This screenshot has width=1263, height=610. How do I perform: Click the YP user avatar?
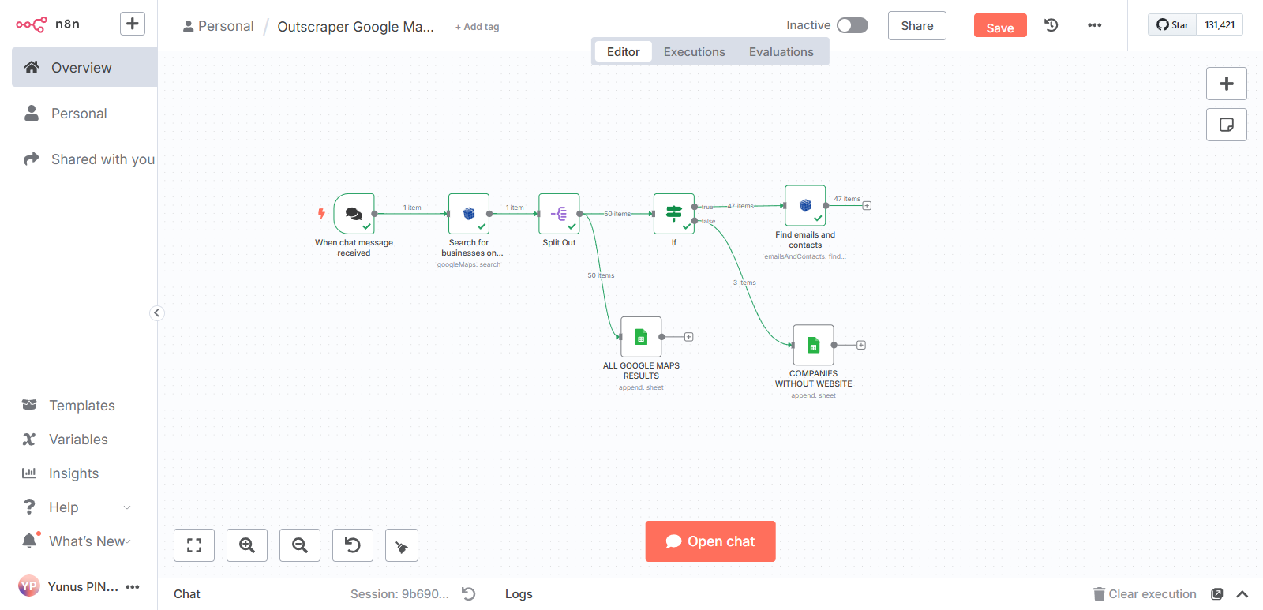pos(29,586)
